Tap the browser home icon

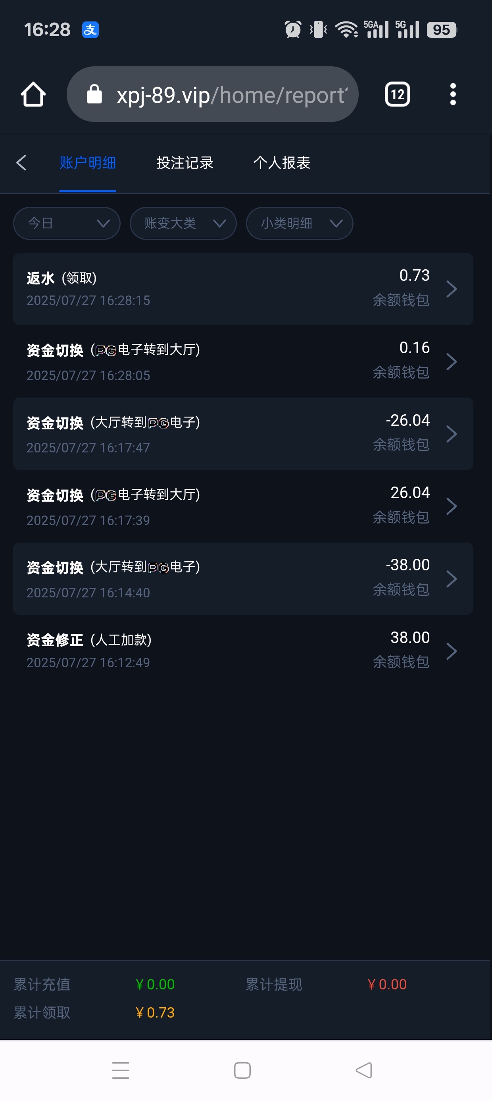[33, 94]
